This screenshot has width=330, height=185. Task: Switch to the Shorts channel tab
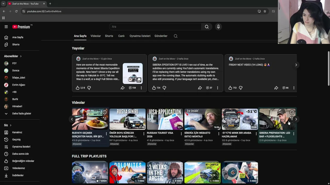pyautogui.click(x=109, y=36)
